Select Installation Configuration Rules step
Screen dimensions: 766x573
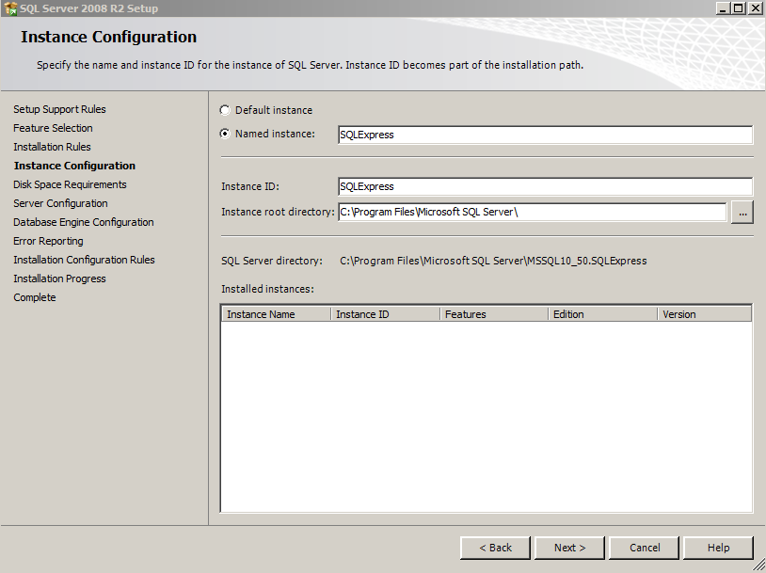[x=84, y=260]
